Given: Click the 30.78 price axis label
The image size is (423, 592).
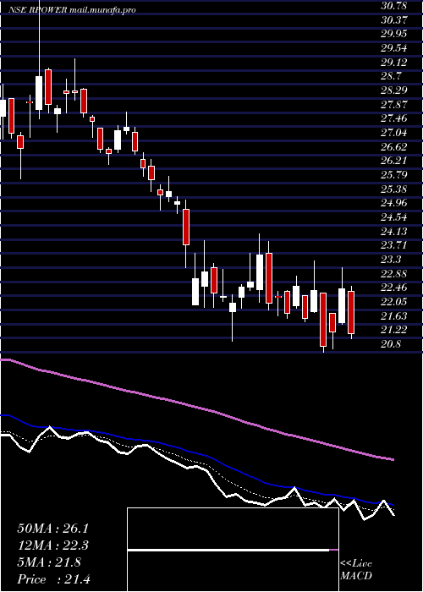Looking at the screenshot, I should click(394, 6).
